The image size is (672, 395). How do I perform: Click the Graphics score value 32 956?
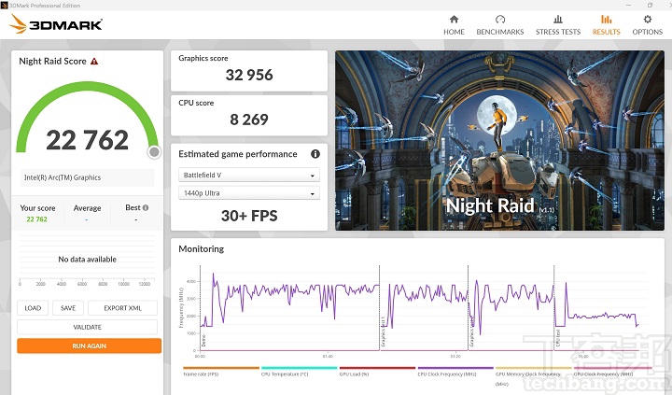click(x=249, y=75)
